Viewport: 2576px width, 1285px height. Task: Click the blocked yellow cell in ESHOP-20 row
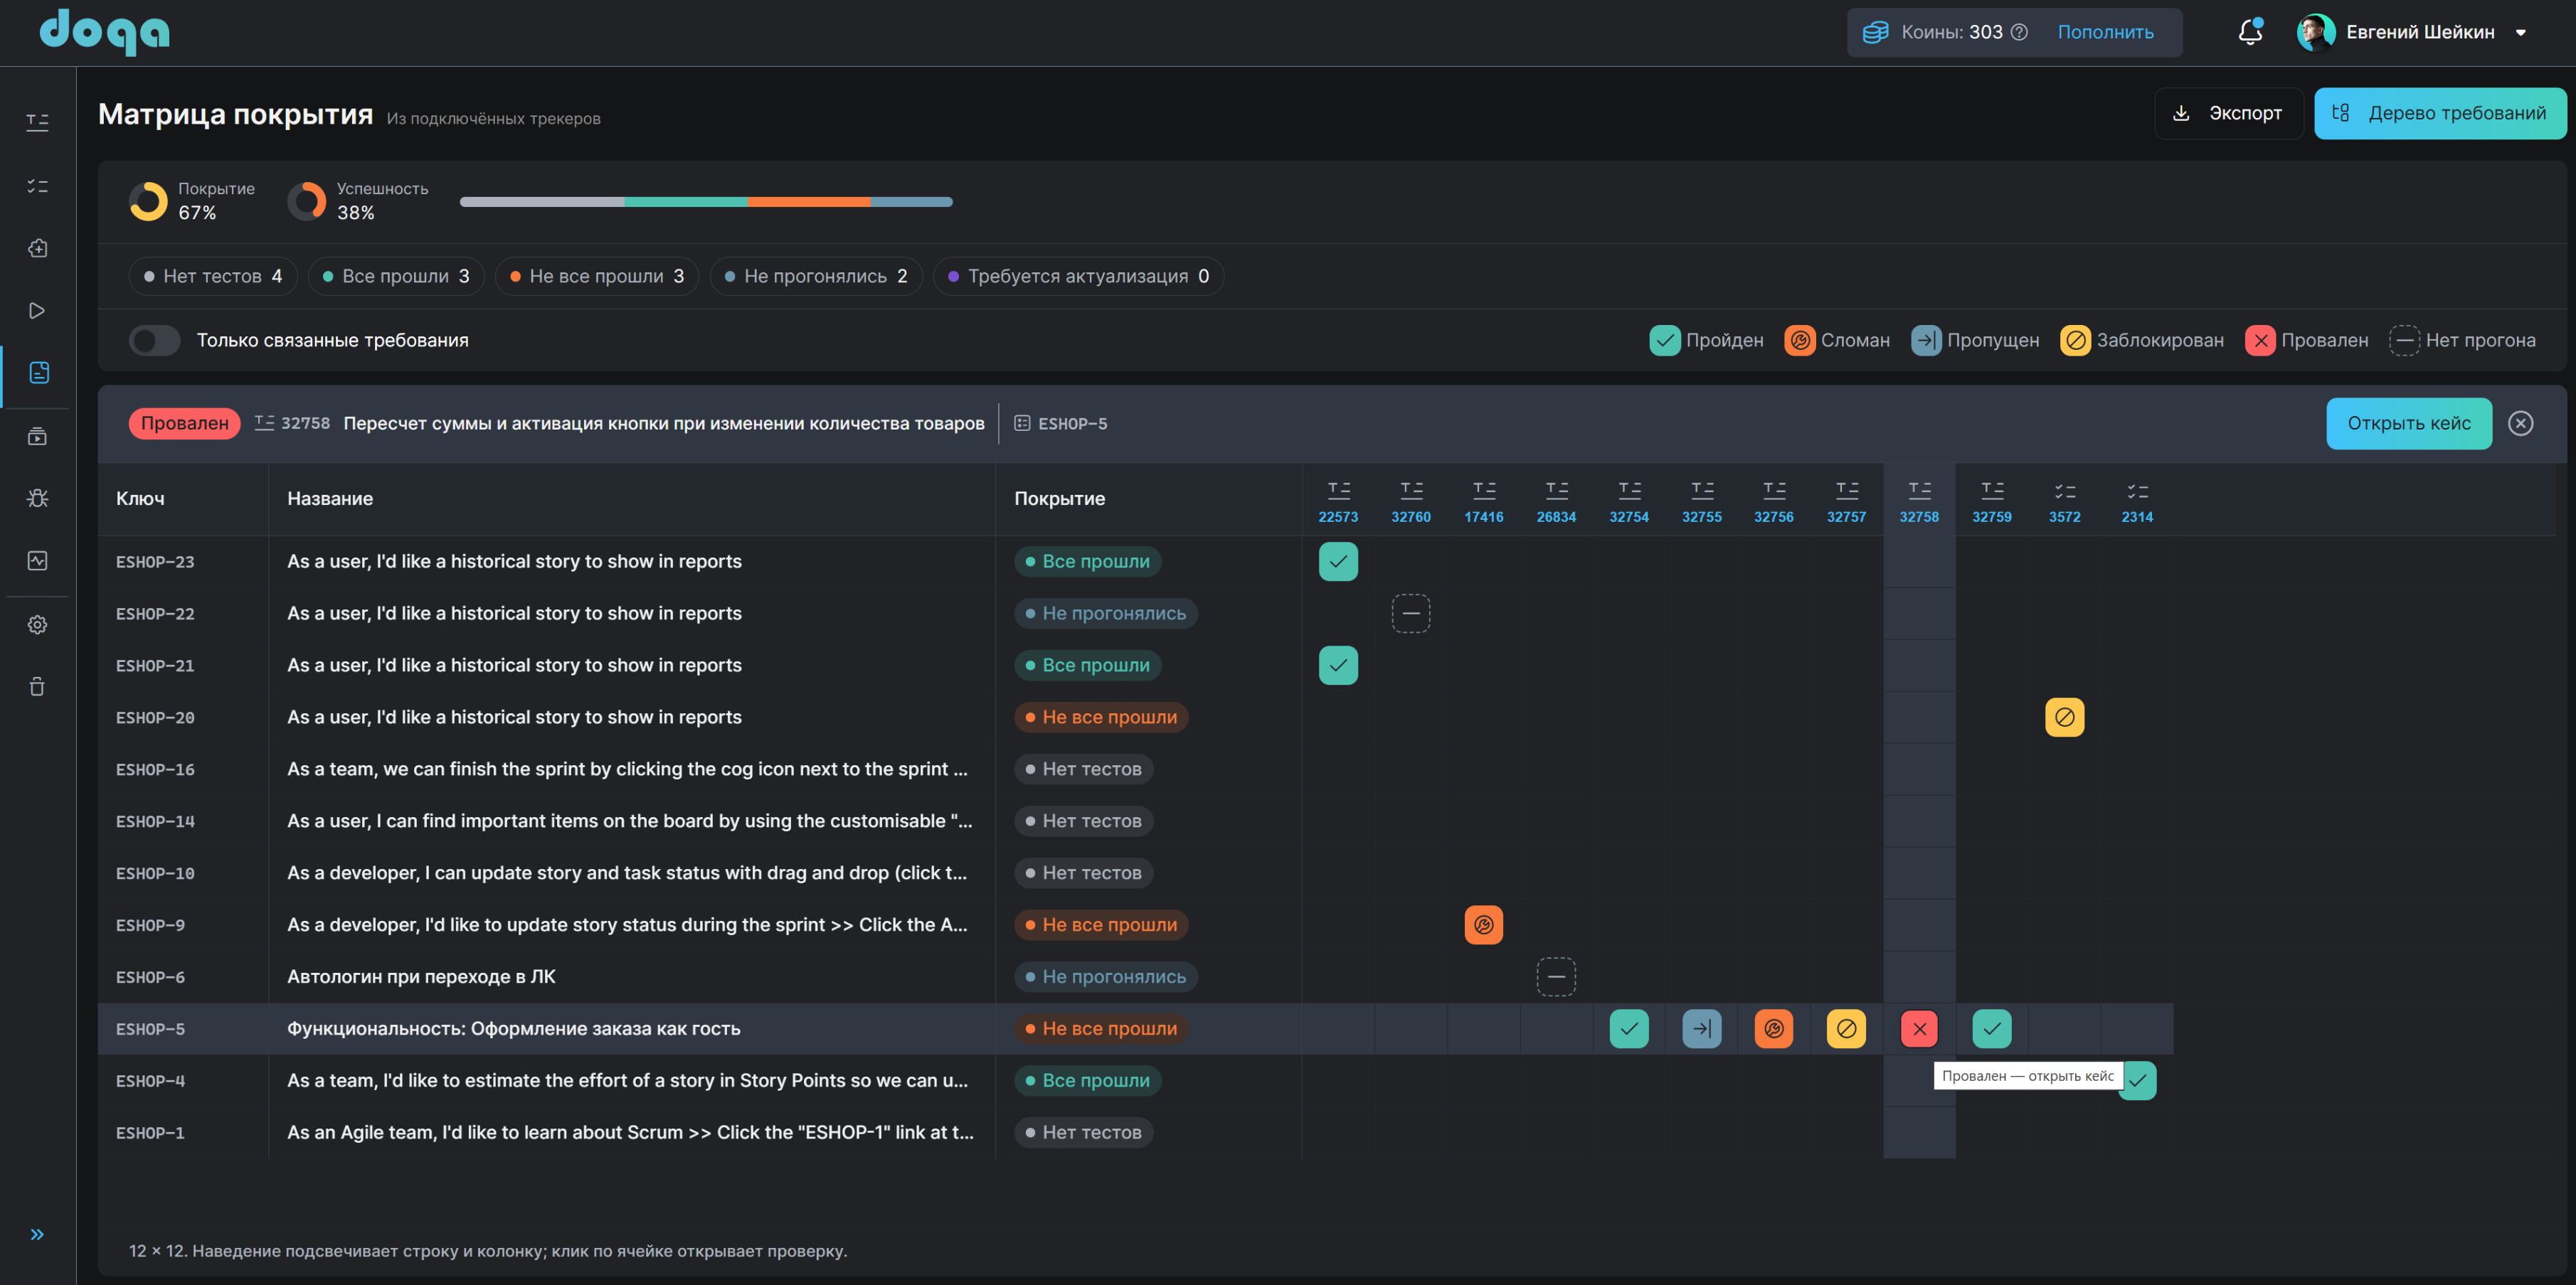(x=2064, y=718)
